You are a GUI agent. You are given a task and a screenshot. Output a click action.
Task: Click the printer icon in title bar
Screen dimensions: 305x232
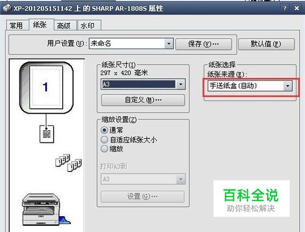coord(7,8)
